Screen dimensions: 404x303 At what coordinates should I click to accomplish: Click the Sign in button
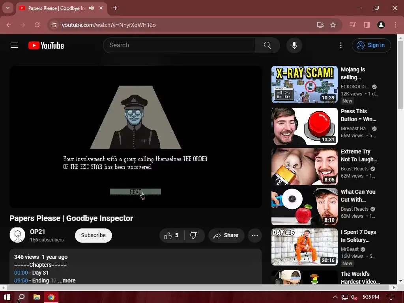click(x=371, y=45)
